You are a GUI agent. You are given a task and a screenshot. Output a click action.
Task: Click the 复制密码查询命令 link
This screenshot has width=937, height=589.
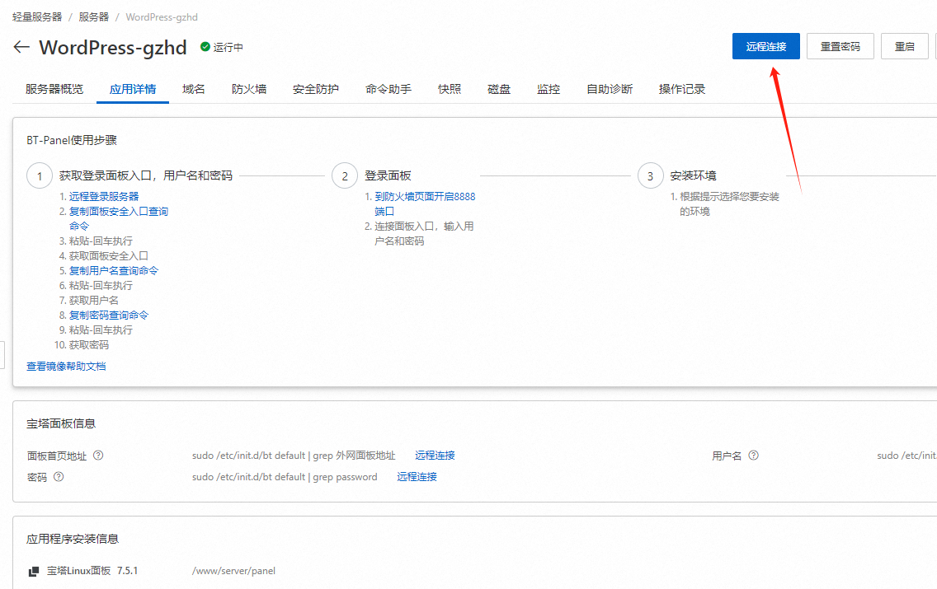pyautogui.click(x=109, y=315)
